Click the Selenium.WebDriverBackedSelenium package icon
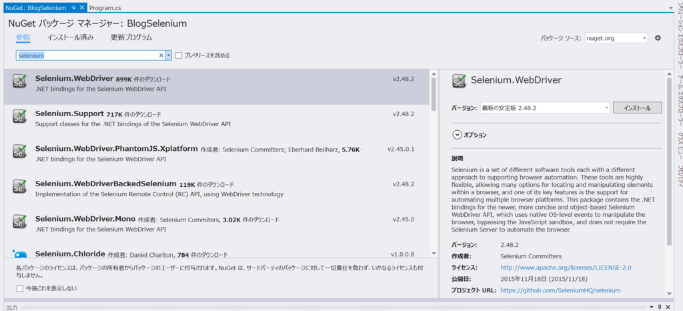Viewport: 683px width, 311px height. point(19,186)
